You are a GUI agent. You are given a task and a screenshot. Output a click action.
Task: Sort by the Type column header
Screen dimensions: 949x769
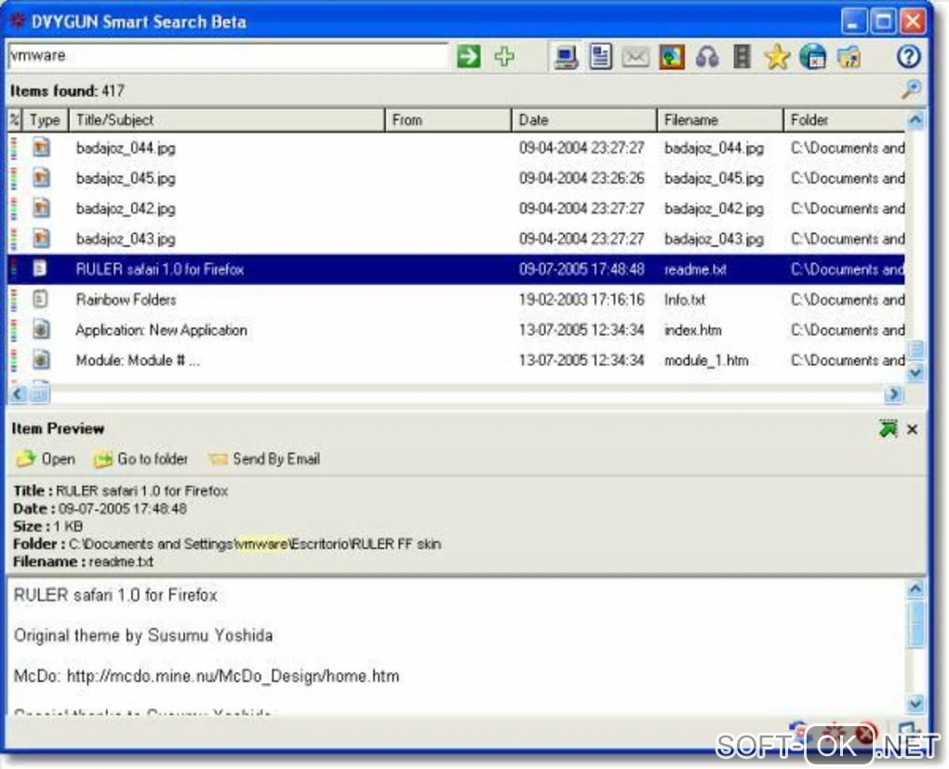[45, 120]
